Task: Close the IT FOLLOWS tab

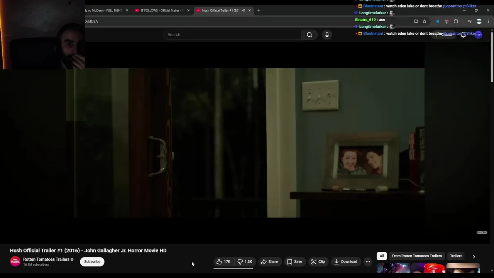Action: (x=188, y=10)
